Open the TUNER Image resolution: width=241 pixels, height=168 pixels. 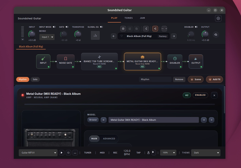click(x=88, y=152)
